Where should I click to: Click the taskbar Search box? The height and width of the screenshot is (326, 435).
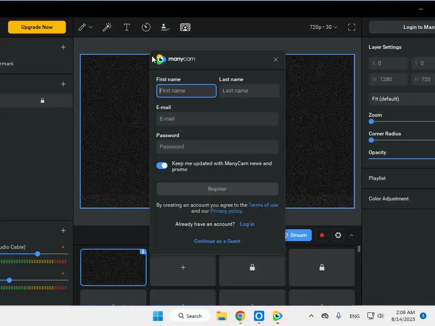click(x=190, y=316)
